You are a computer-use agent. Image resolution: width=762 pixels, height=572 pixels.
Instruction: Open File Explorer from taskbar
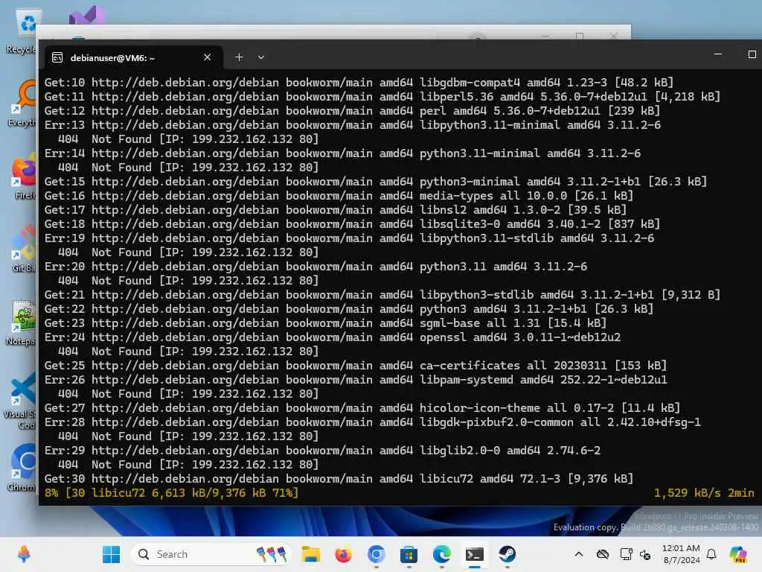310,554
